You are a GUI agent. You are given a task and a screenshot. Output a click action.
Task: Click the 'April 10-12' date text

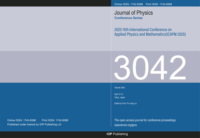pos(118,94)
